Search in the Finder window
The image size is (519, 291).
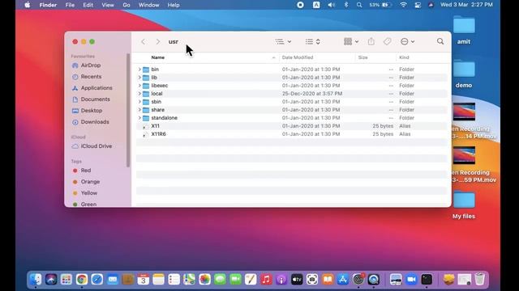440,41
